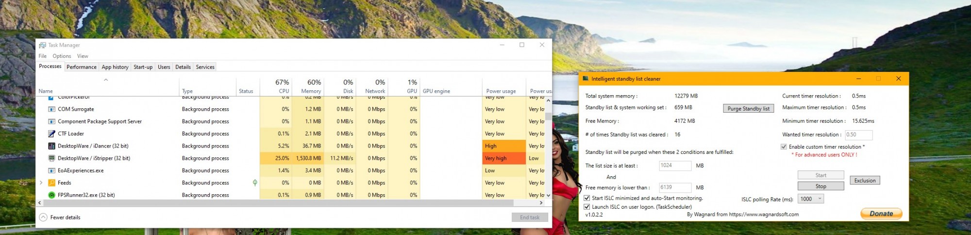
Task: Click the Status column header
Action: click(248, 86)
